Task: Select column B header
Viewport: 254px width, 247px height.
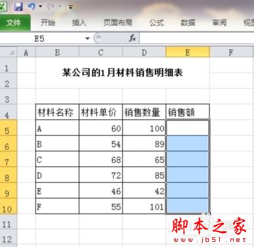Action: tap(57, 52)
